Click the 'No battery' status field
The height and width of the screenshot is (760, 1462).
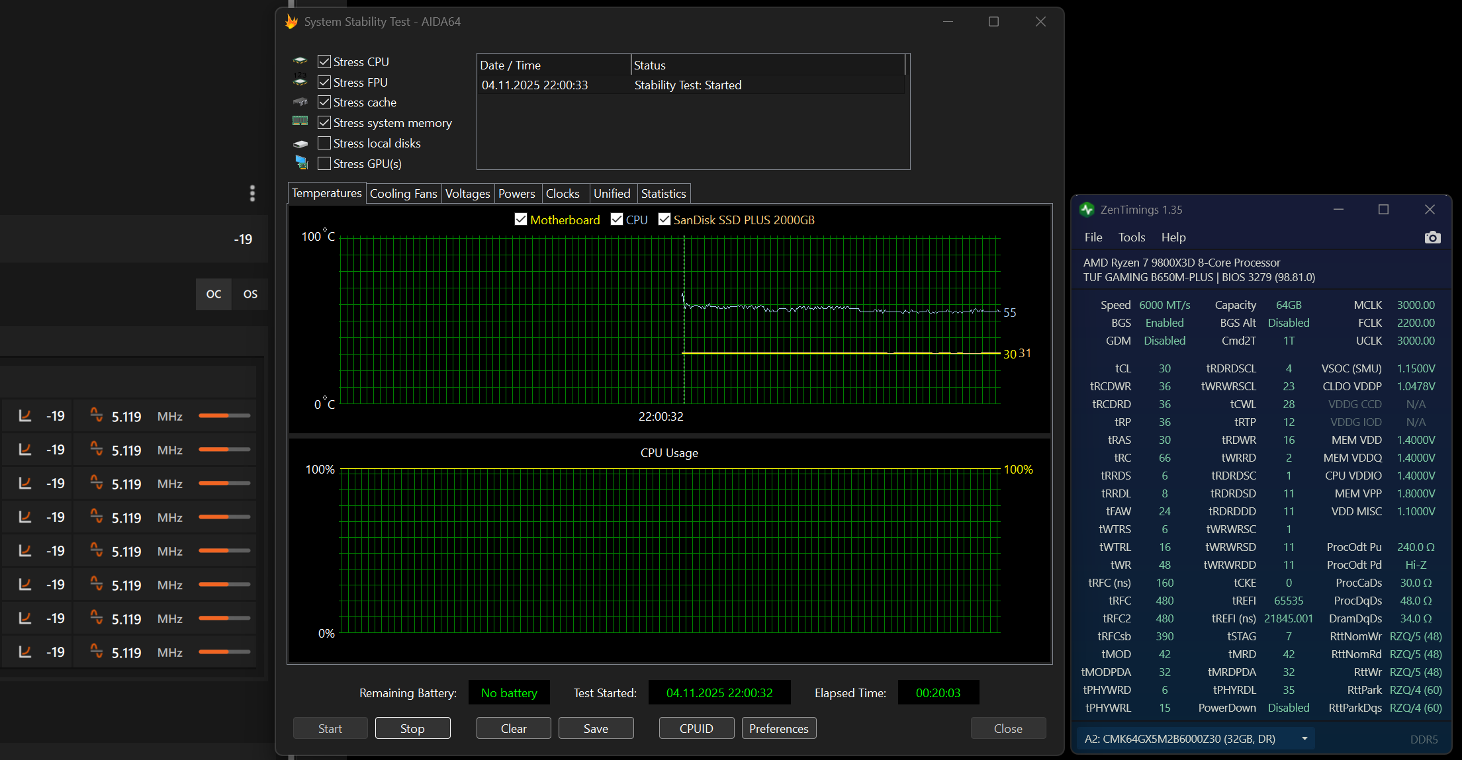[x=509, y=693]
